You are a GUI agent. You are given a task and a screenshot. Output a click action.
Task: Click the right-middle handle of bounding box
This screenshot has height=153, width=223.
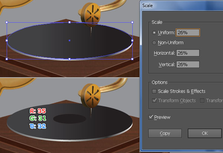pos(132,40)
